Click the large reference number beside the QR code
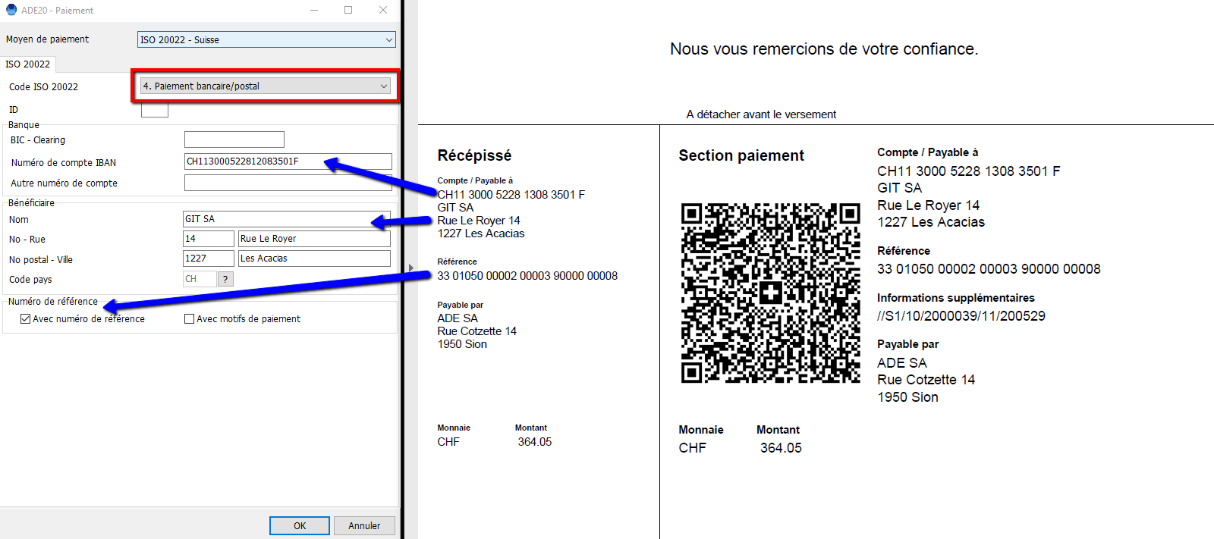The image size is (1214, 539). point(989,269)
